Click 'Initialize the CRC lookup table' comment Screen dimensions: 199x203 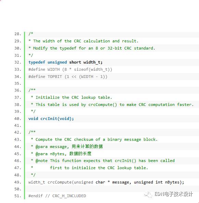[74, 97]
